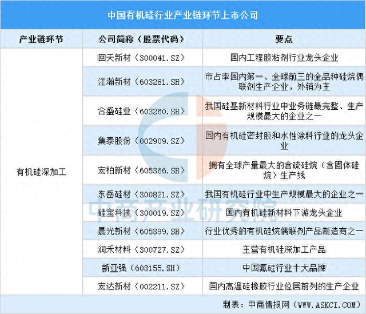Click the 公司简称（股票代码） column header
The width and height of the screenshot is (366, 314).
point(142,39)
